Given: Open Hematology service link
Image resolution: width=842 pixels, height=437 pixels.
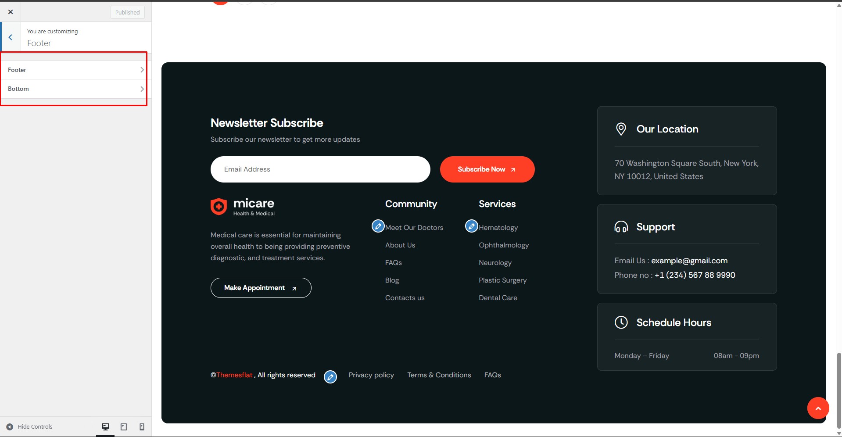Looking at the screenshot, I should pos(498,227).
